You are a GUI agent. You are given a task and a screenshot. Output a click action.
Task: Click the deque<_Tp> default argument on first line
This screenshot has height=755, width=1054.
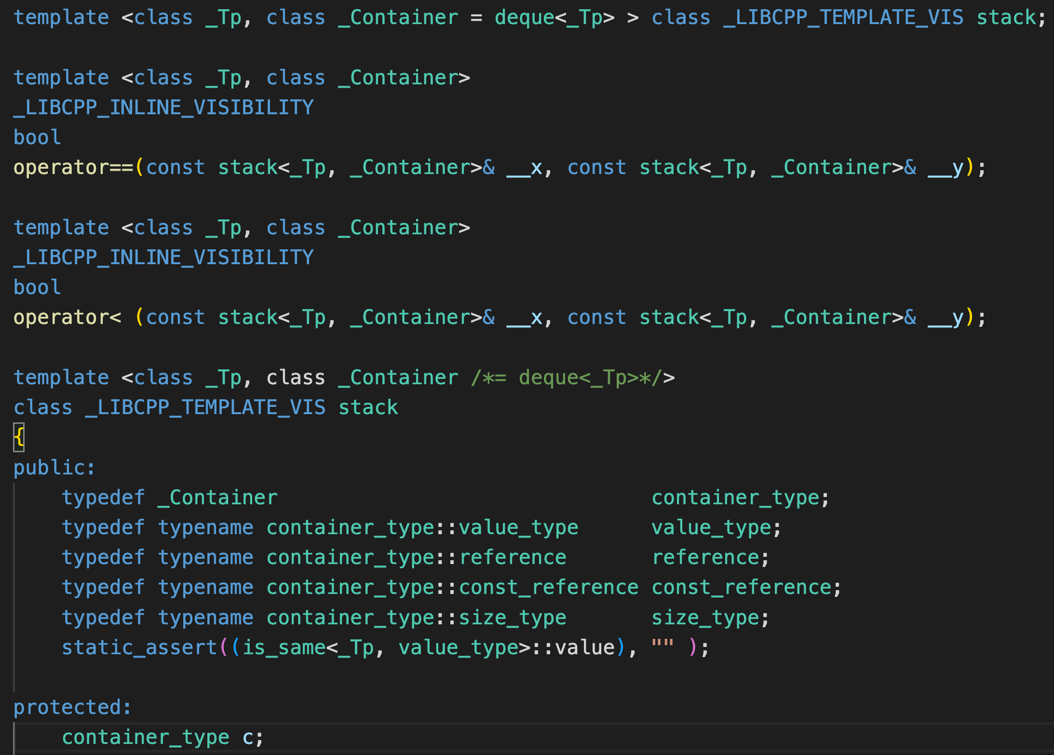tap(554, 18)
